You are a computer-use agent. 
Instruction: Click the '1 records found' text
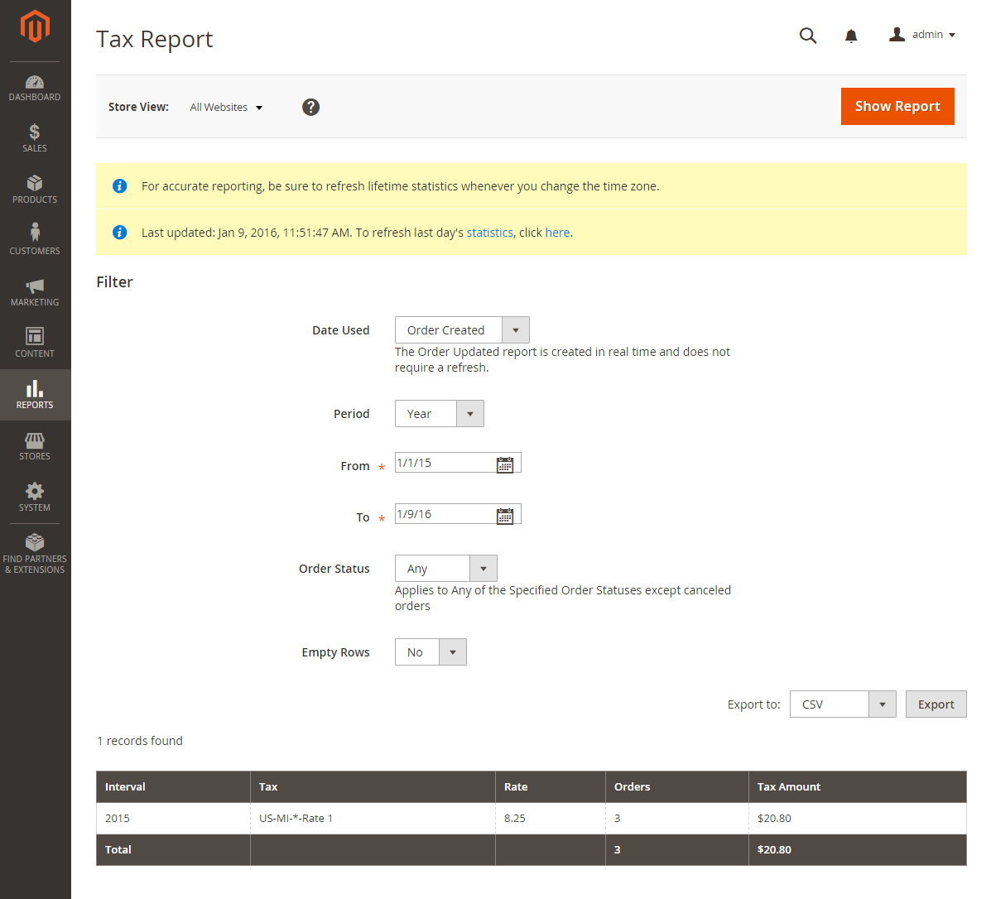pos(140,740)
